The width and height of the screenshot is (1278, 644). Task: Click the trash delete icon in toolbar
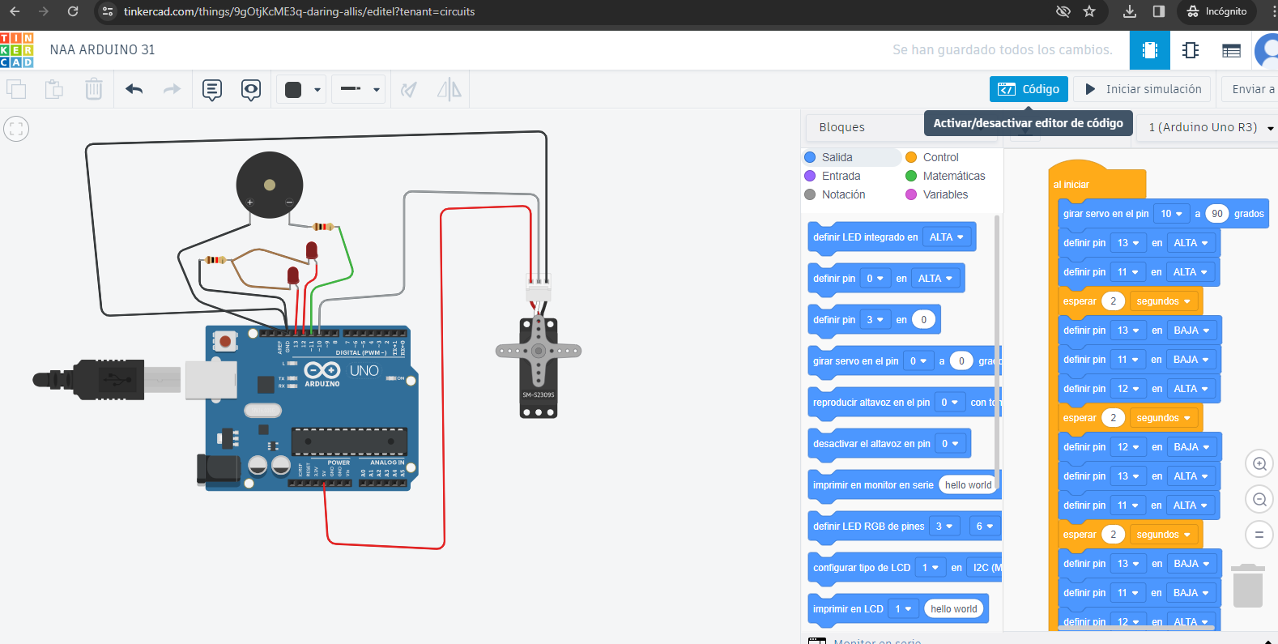[94, 89]
